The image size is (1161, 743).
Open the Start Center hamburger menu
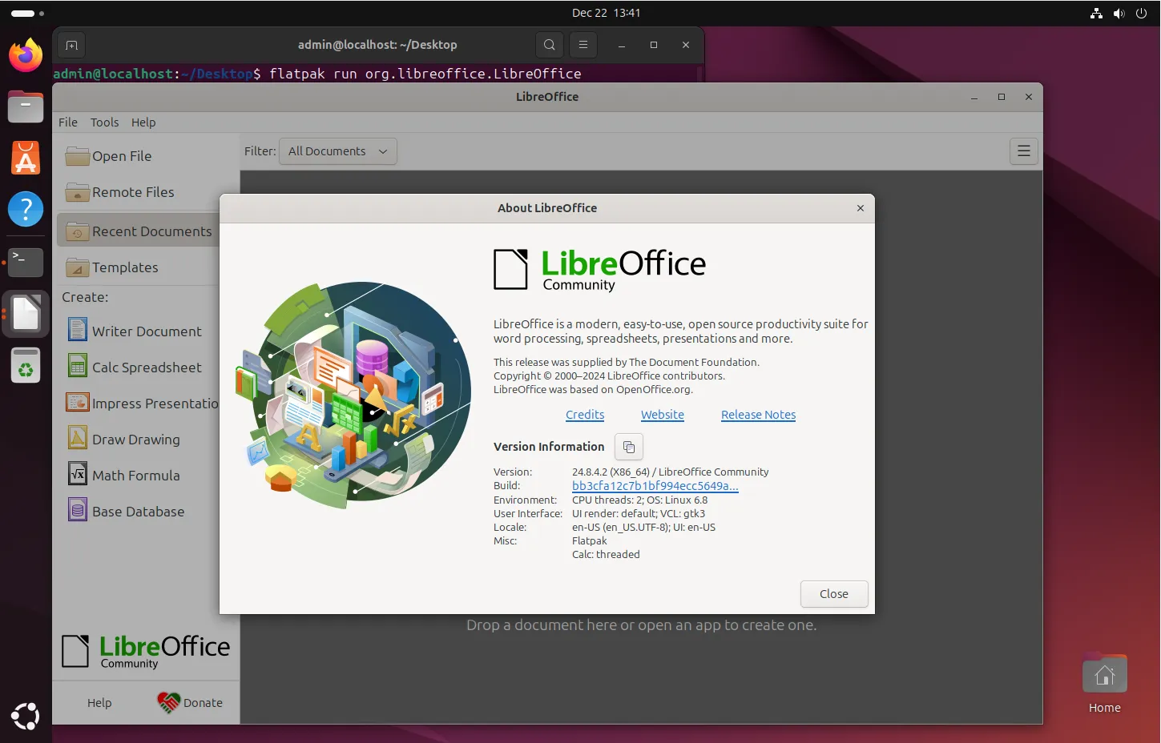pos(1023,151)
